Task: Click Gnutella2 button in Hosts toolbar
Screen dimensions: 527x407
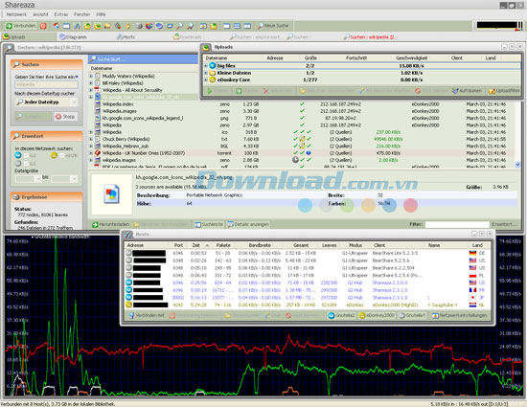Action: point(341,315)
